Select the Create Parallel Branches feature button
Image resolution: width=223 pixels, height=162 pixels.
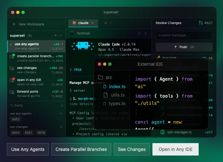81,149
